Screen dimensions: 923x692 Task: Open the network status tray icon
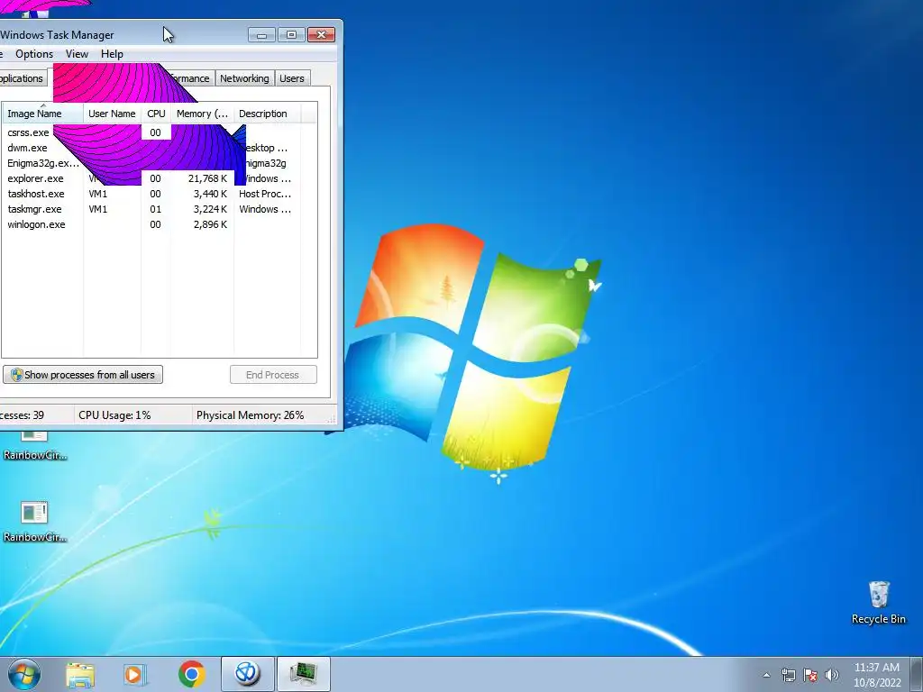point(788,675)
